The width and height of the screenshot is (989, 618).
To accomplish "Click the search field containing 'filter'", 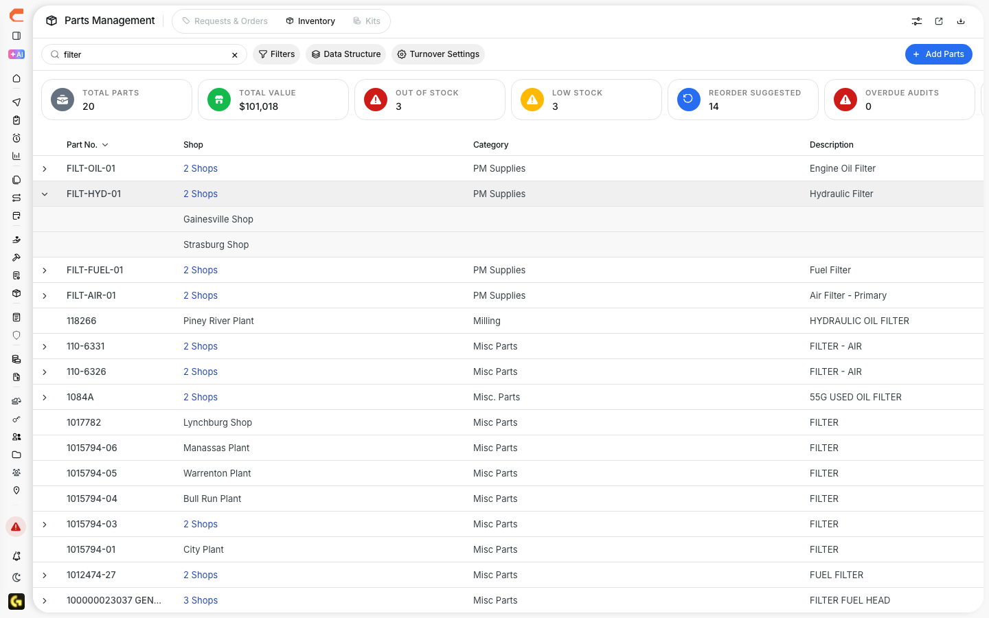I will point(144,54).
